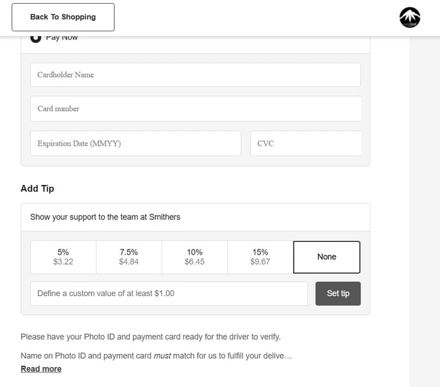Click the Show your support text

point(105,217)
